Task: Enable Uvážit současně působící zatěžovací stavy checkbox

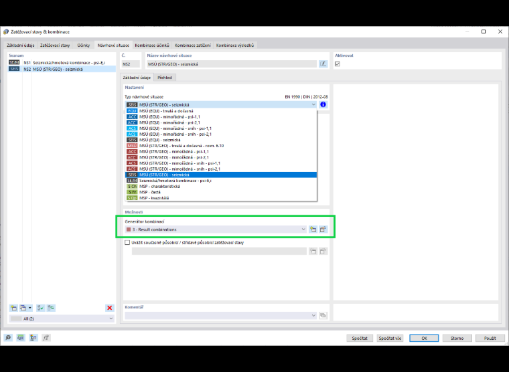Action: [127, 242]
